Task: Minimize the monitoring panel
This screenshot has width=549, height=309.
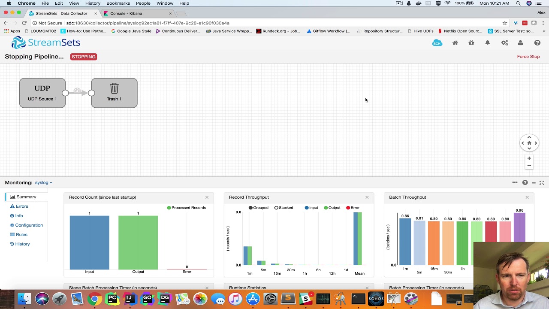Action: click(x=534, y=183)
